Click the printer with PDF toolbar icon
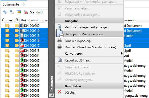149x98 pixels. pos(26,12)
